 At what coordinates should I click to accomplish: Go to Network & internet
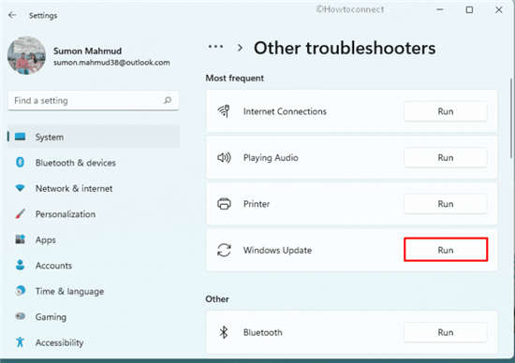(x=74, y=188)
